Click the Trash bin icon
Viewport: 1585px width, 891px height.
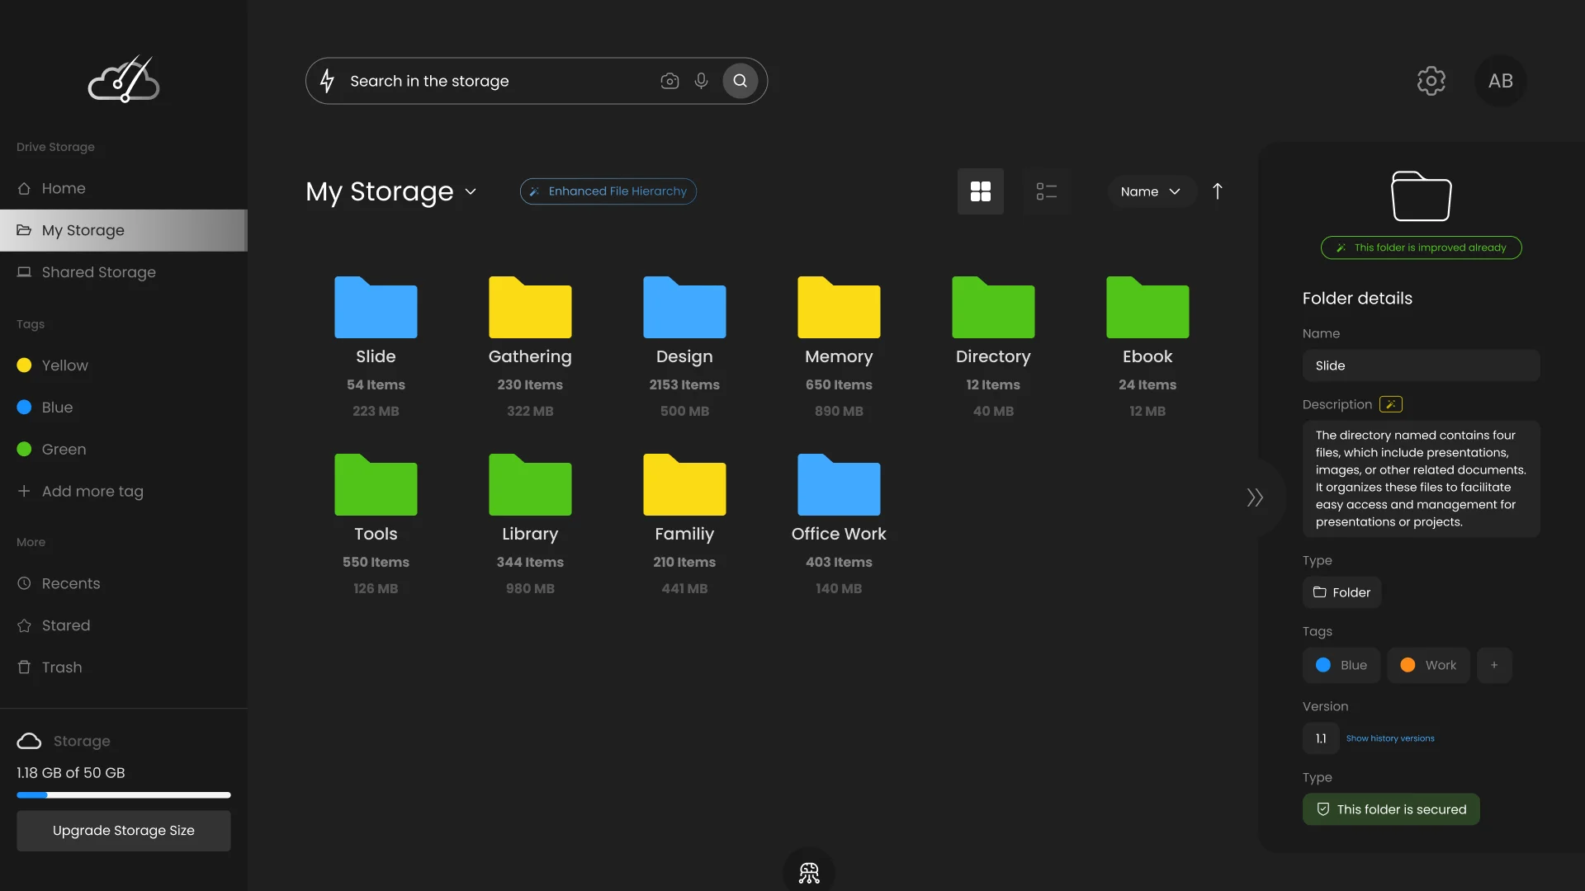pyautogui.click(x=24, y=667)
